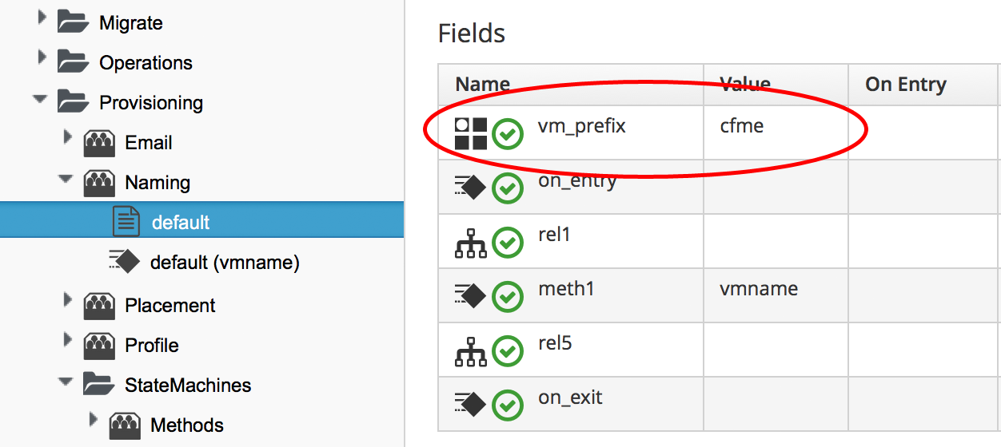This screenshot has width=1001, height=447.
Task: Click the relationship icon beside rel1
Action: (x=471, y=243)
